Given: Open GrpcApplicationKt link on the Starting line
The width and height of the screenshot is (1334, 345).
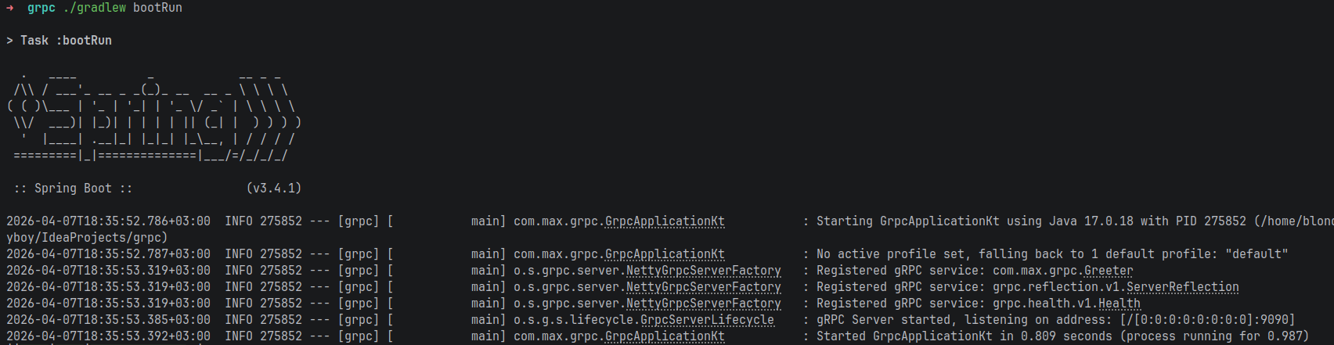Looking at the screenshot, I should (665, 221).
